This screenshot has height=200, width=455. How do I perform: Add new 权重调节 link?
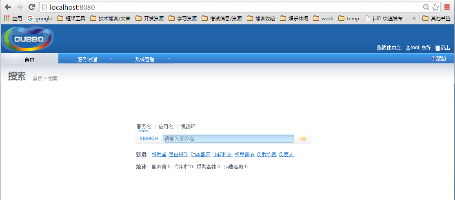tap(244, 154)
